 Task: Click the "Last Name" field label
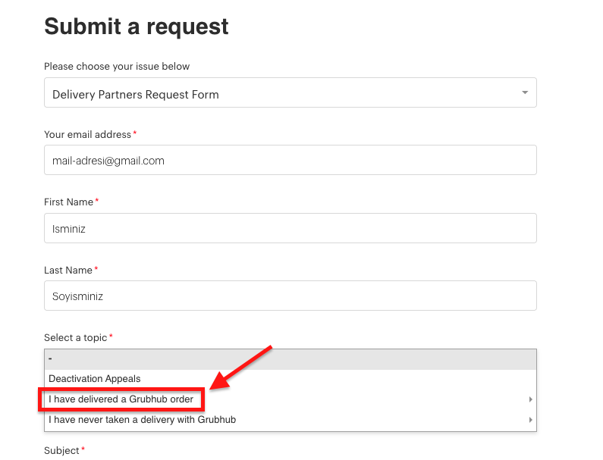[68, 270]
